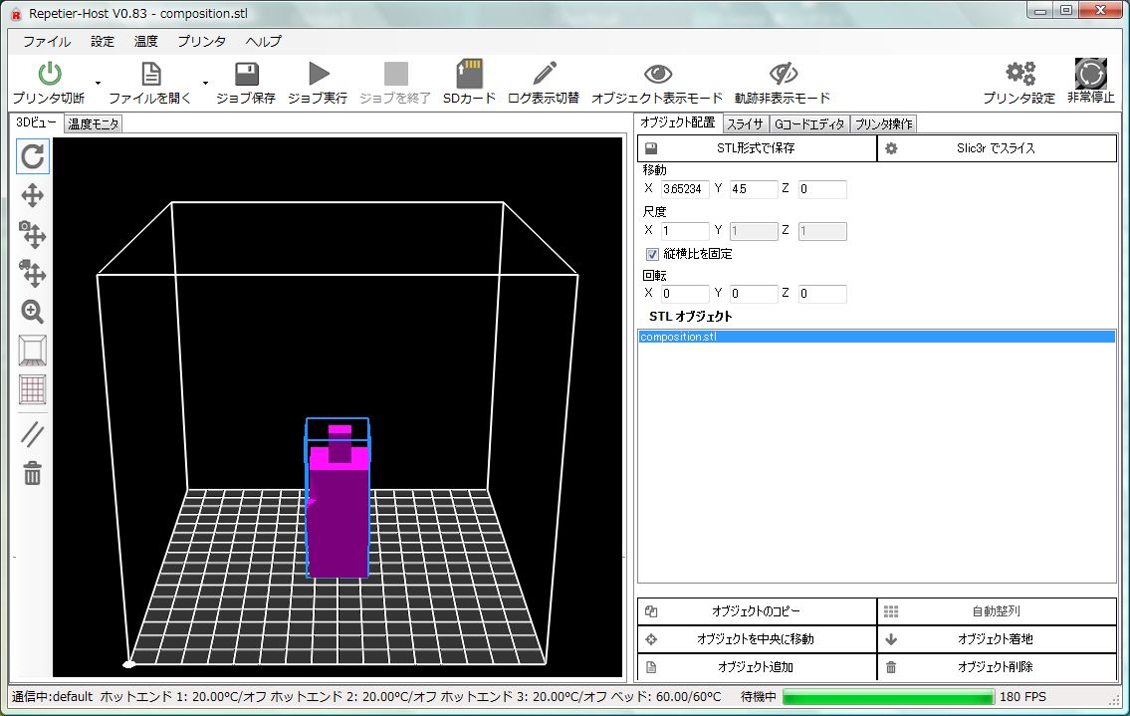The width and height of the screenshot is (1130, 716).
Task: Click the 尺度 X scale field
Action: (685, 231)
